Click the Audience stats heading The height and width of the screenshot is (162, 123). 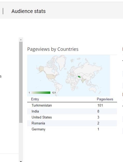pos(28,11)
